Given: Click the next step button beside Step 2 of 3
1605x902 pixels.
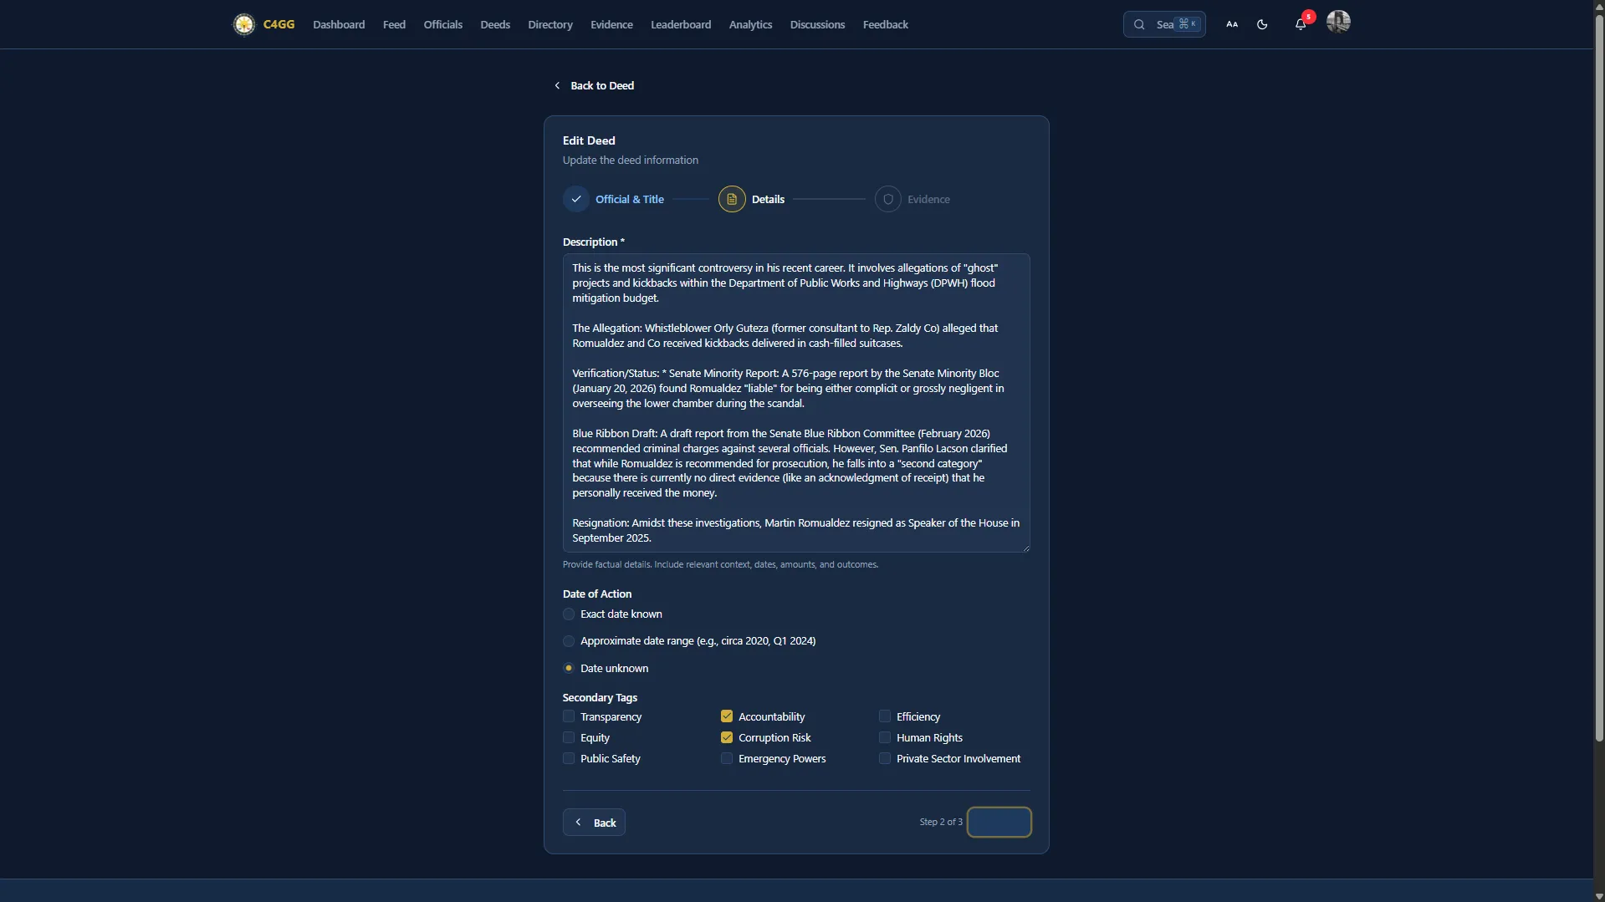Looking at the screenshot, I should pos(999,822).
